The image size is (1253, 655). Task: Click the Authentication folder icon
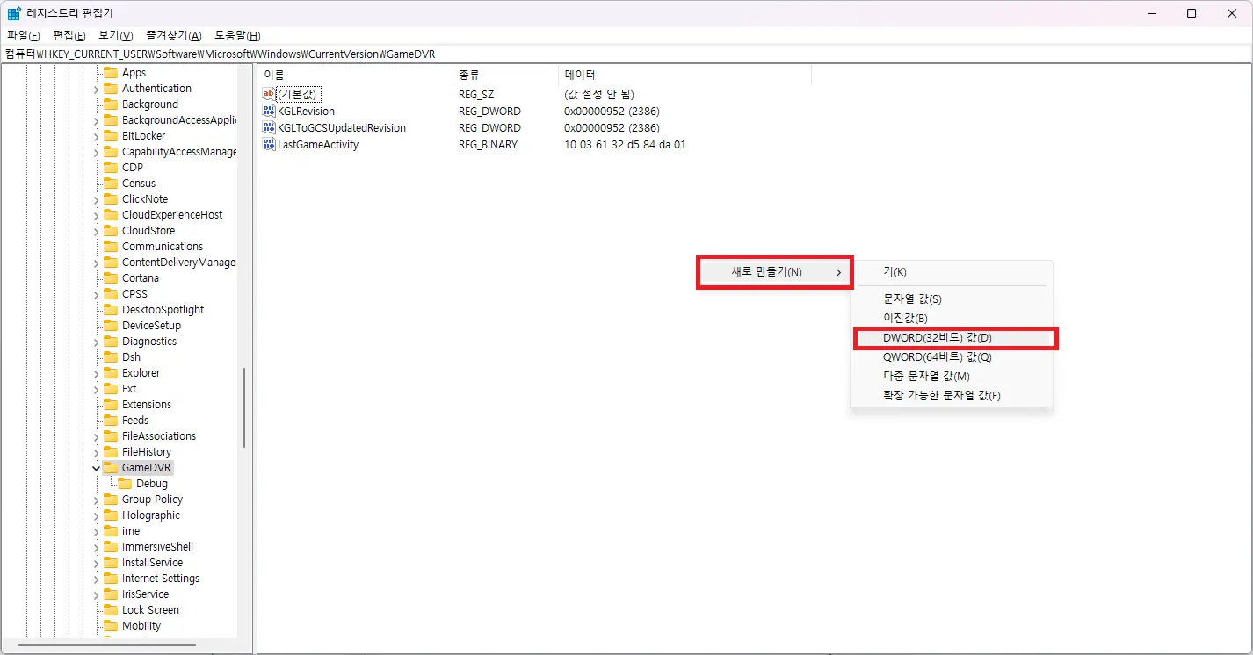coord(111,89)
